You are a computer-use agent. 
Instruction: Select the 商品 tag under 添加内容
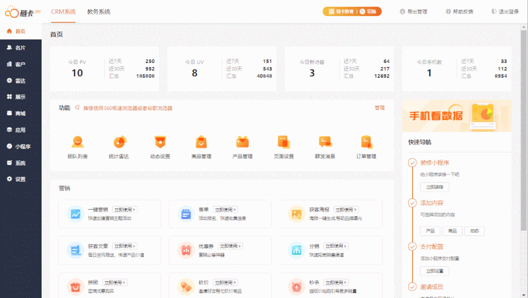pyautogui.click(x=452, y=231)
